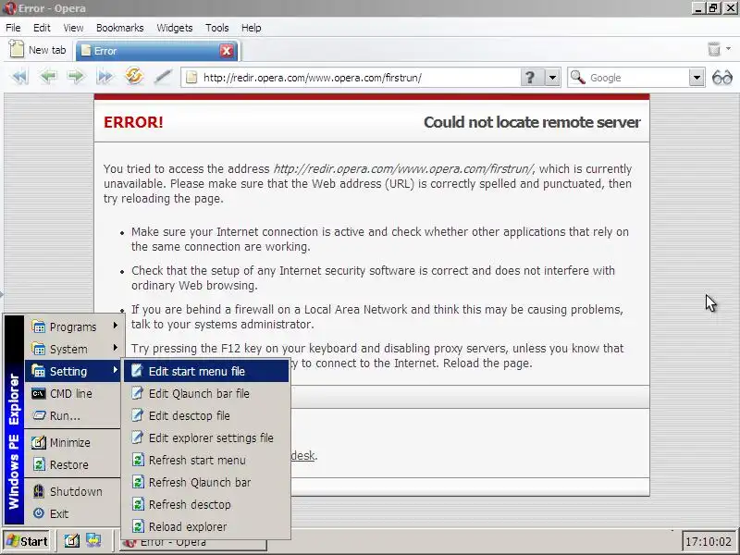The width and height of the screenshot is (740, 555).
Task: Open the Google search engine dropdown
Action: coord(697,78)
